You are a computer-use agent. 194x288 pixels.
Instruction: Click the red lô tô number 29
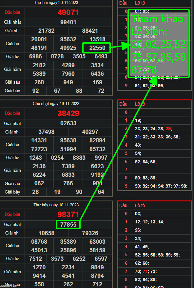point(168,129)
